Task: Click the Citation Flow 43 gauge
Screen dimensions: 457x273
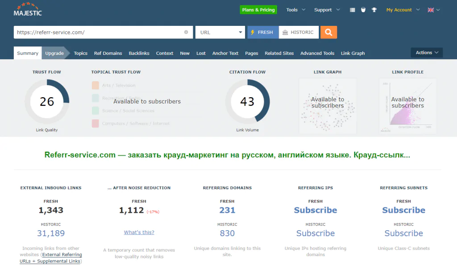Action: pyautogui.click(x=247, y=101)
